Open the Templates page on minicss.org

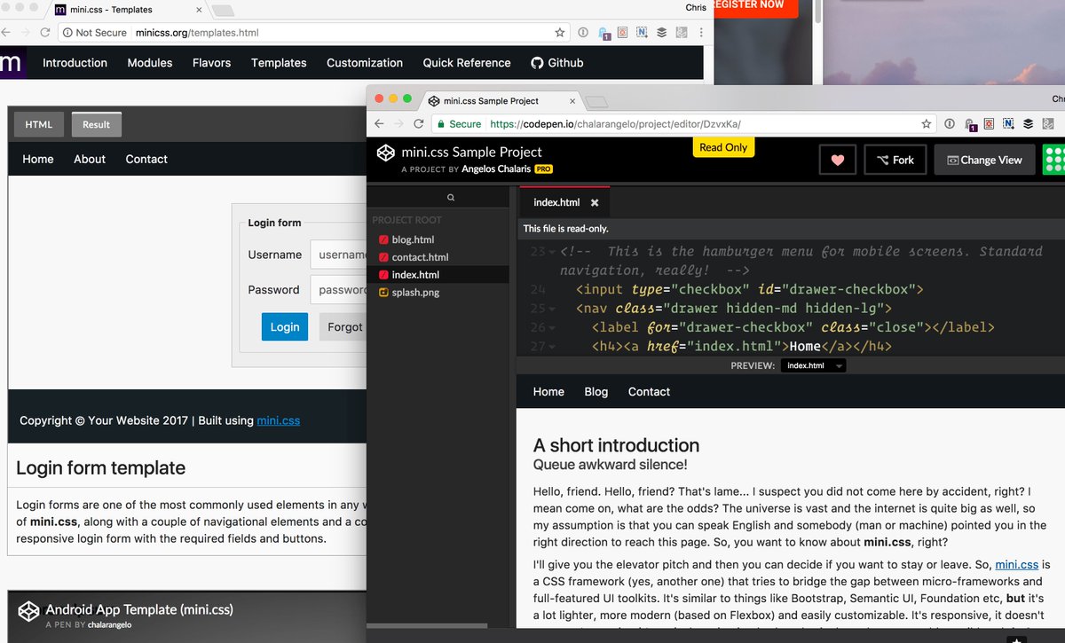click(x=279, y=63)
